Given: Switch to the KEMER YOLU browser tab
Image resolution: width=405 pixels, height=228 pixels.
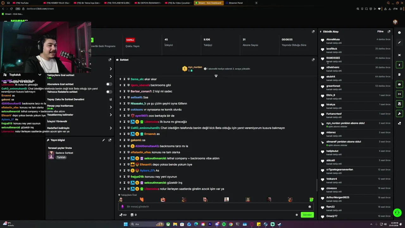Looking at the screenshot, I should [x=56, y=3].
